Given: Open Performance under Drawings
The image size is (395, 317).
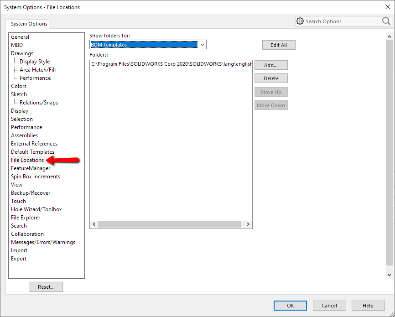Looking at the screenshot, I should [35, 78].
